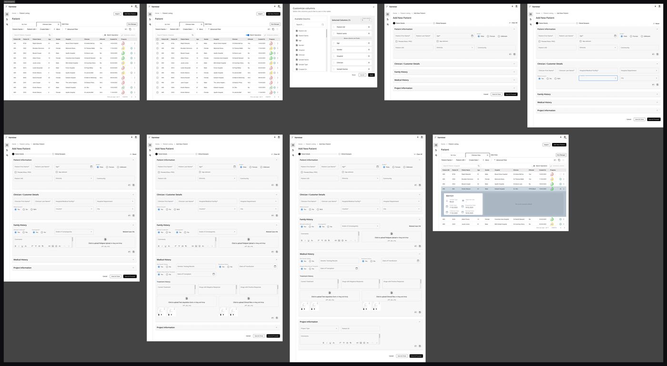667x366 pixels.
Task: Collapse the highlighted expanded patient row
Action: coord(560,189)
